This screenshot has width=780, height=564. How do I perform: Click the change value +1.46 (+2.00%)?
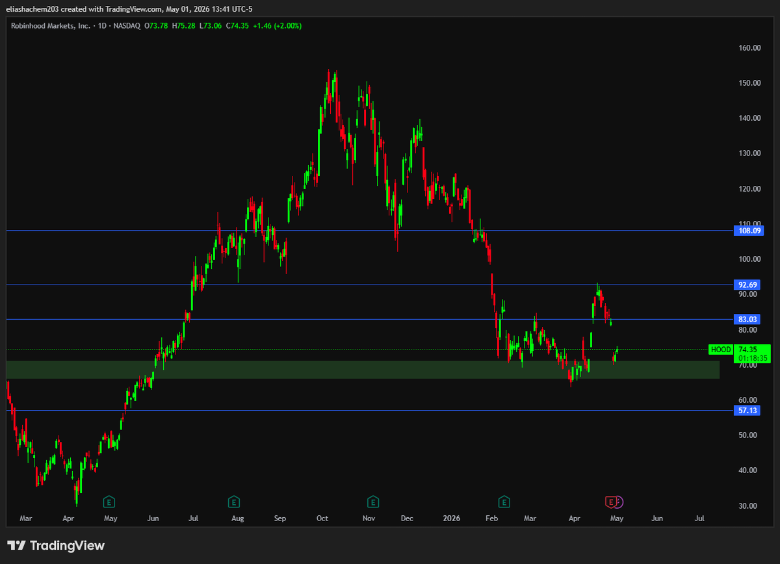point(278,26)
